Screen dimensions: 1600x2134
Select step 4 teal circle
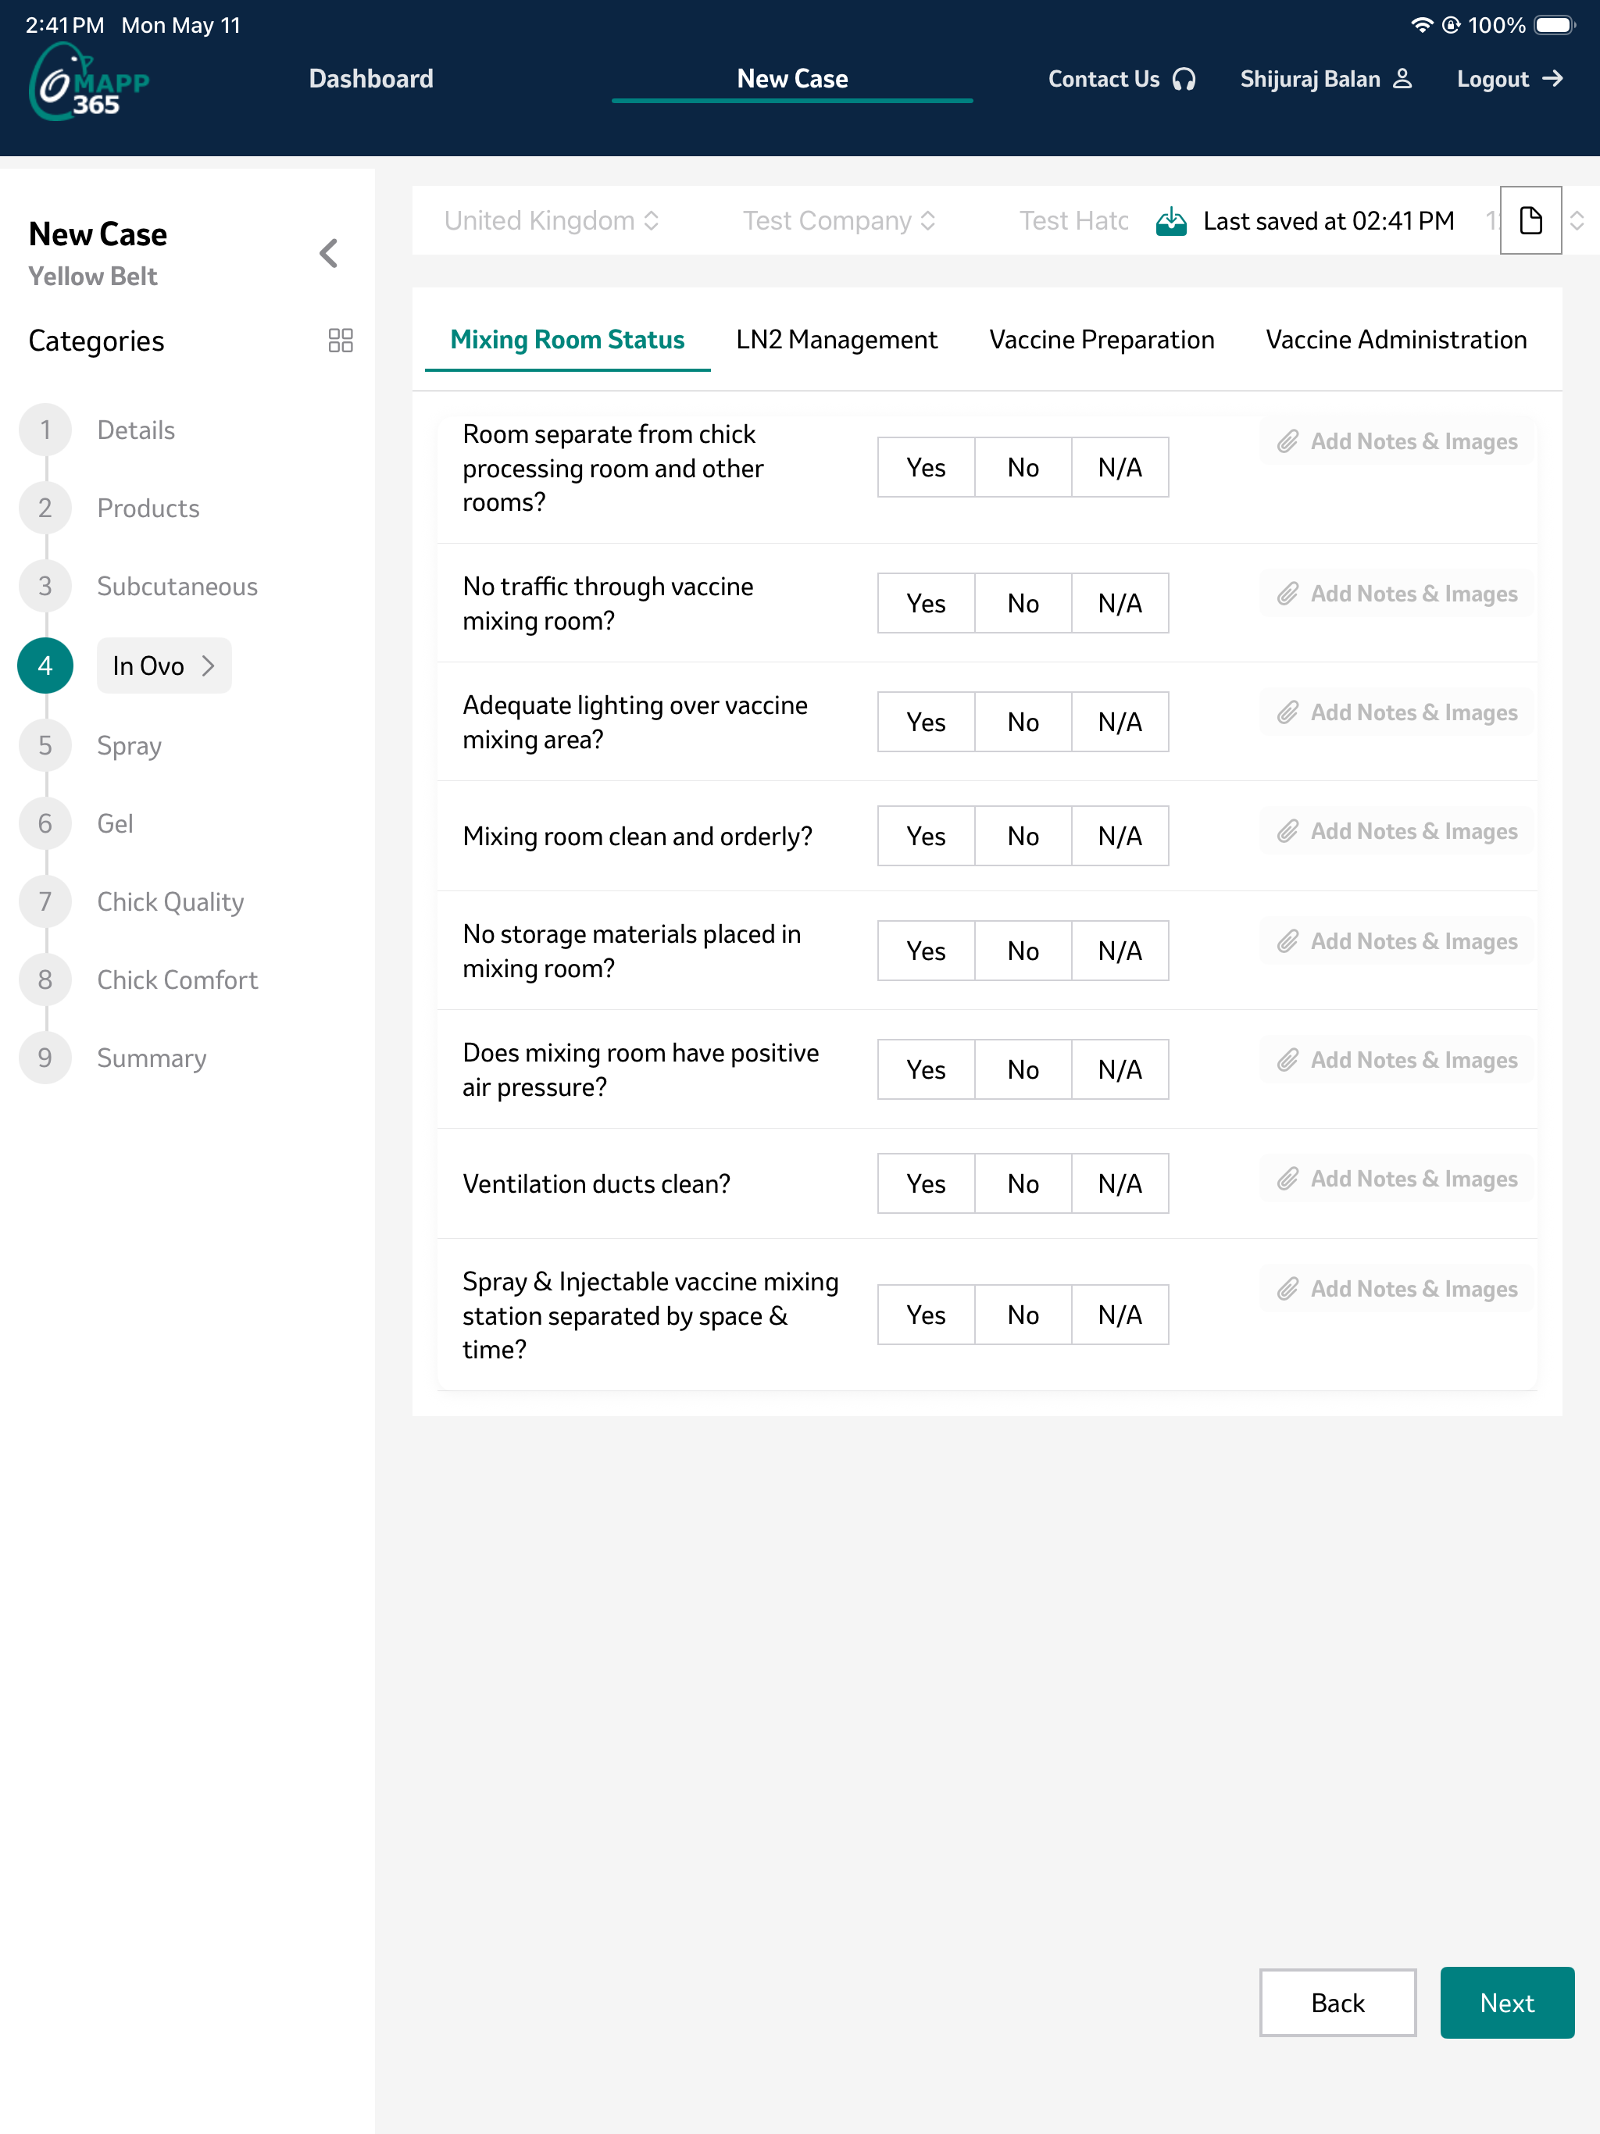pyautogui.click(x=45, y=666)
